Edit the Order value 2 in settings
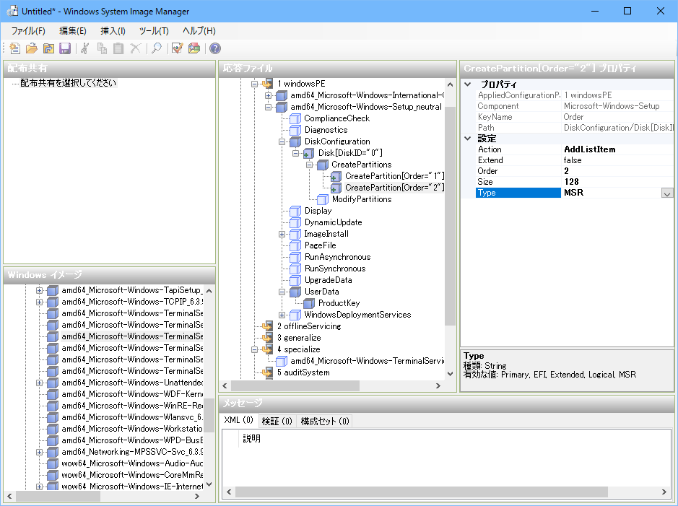The width and height of the screenshot is (678, 506). click(617, 171)
